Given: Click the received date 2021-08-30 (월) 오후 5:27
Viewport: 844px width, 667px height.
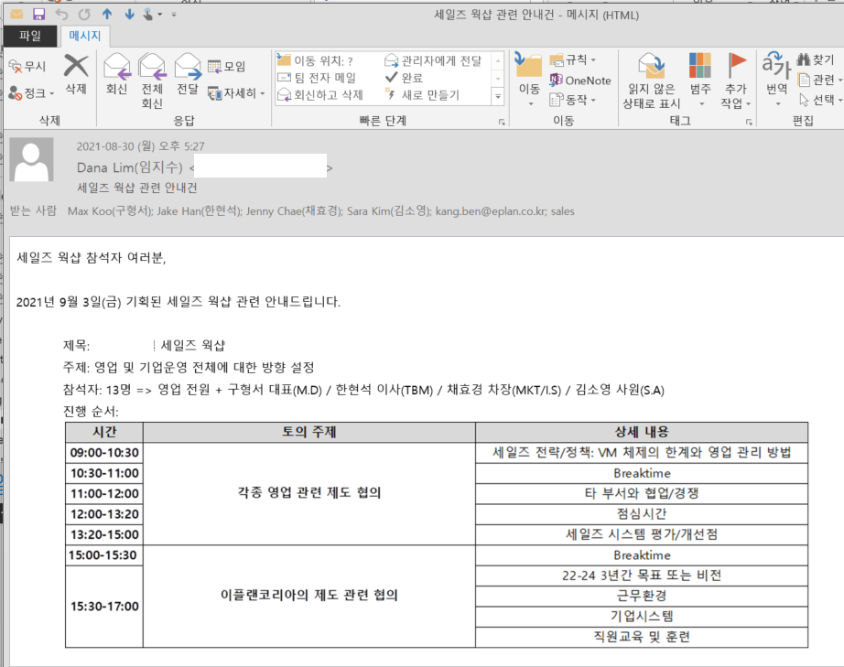Looking at the screenshot, I should pos(140,145).
